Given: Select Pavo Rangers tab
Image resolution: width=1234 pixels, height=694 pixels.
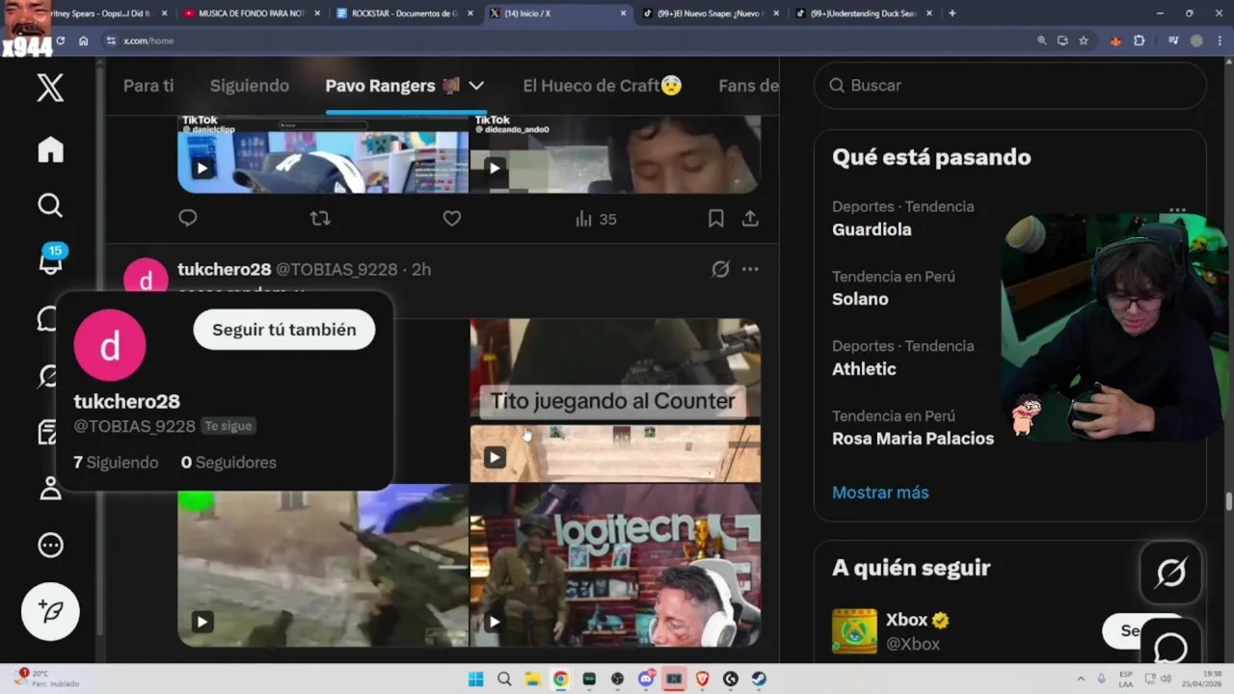Looking at the screenshot, I should click(392, 86).
